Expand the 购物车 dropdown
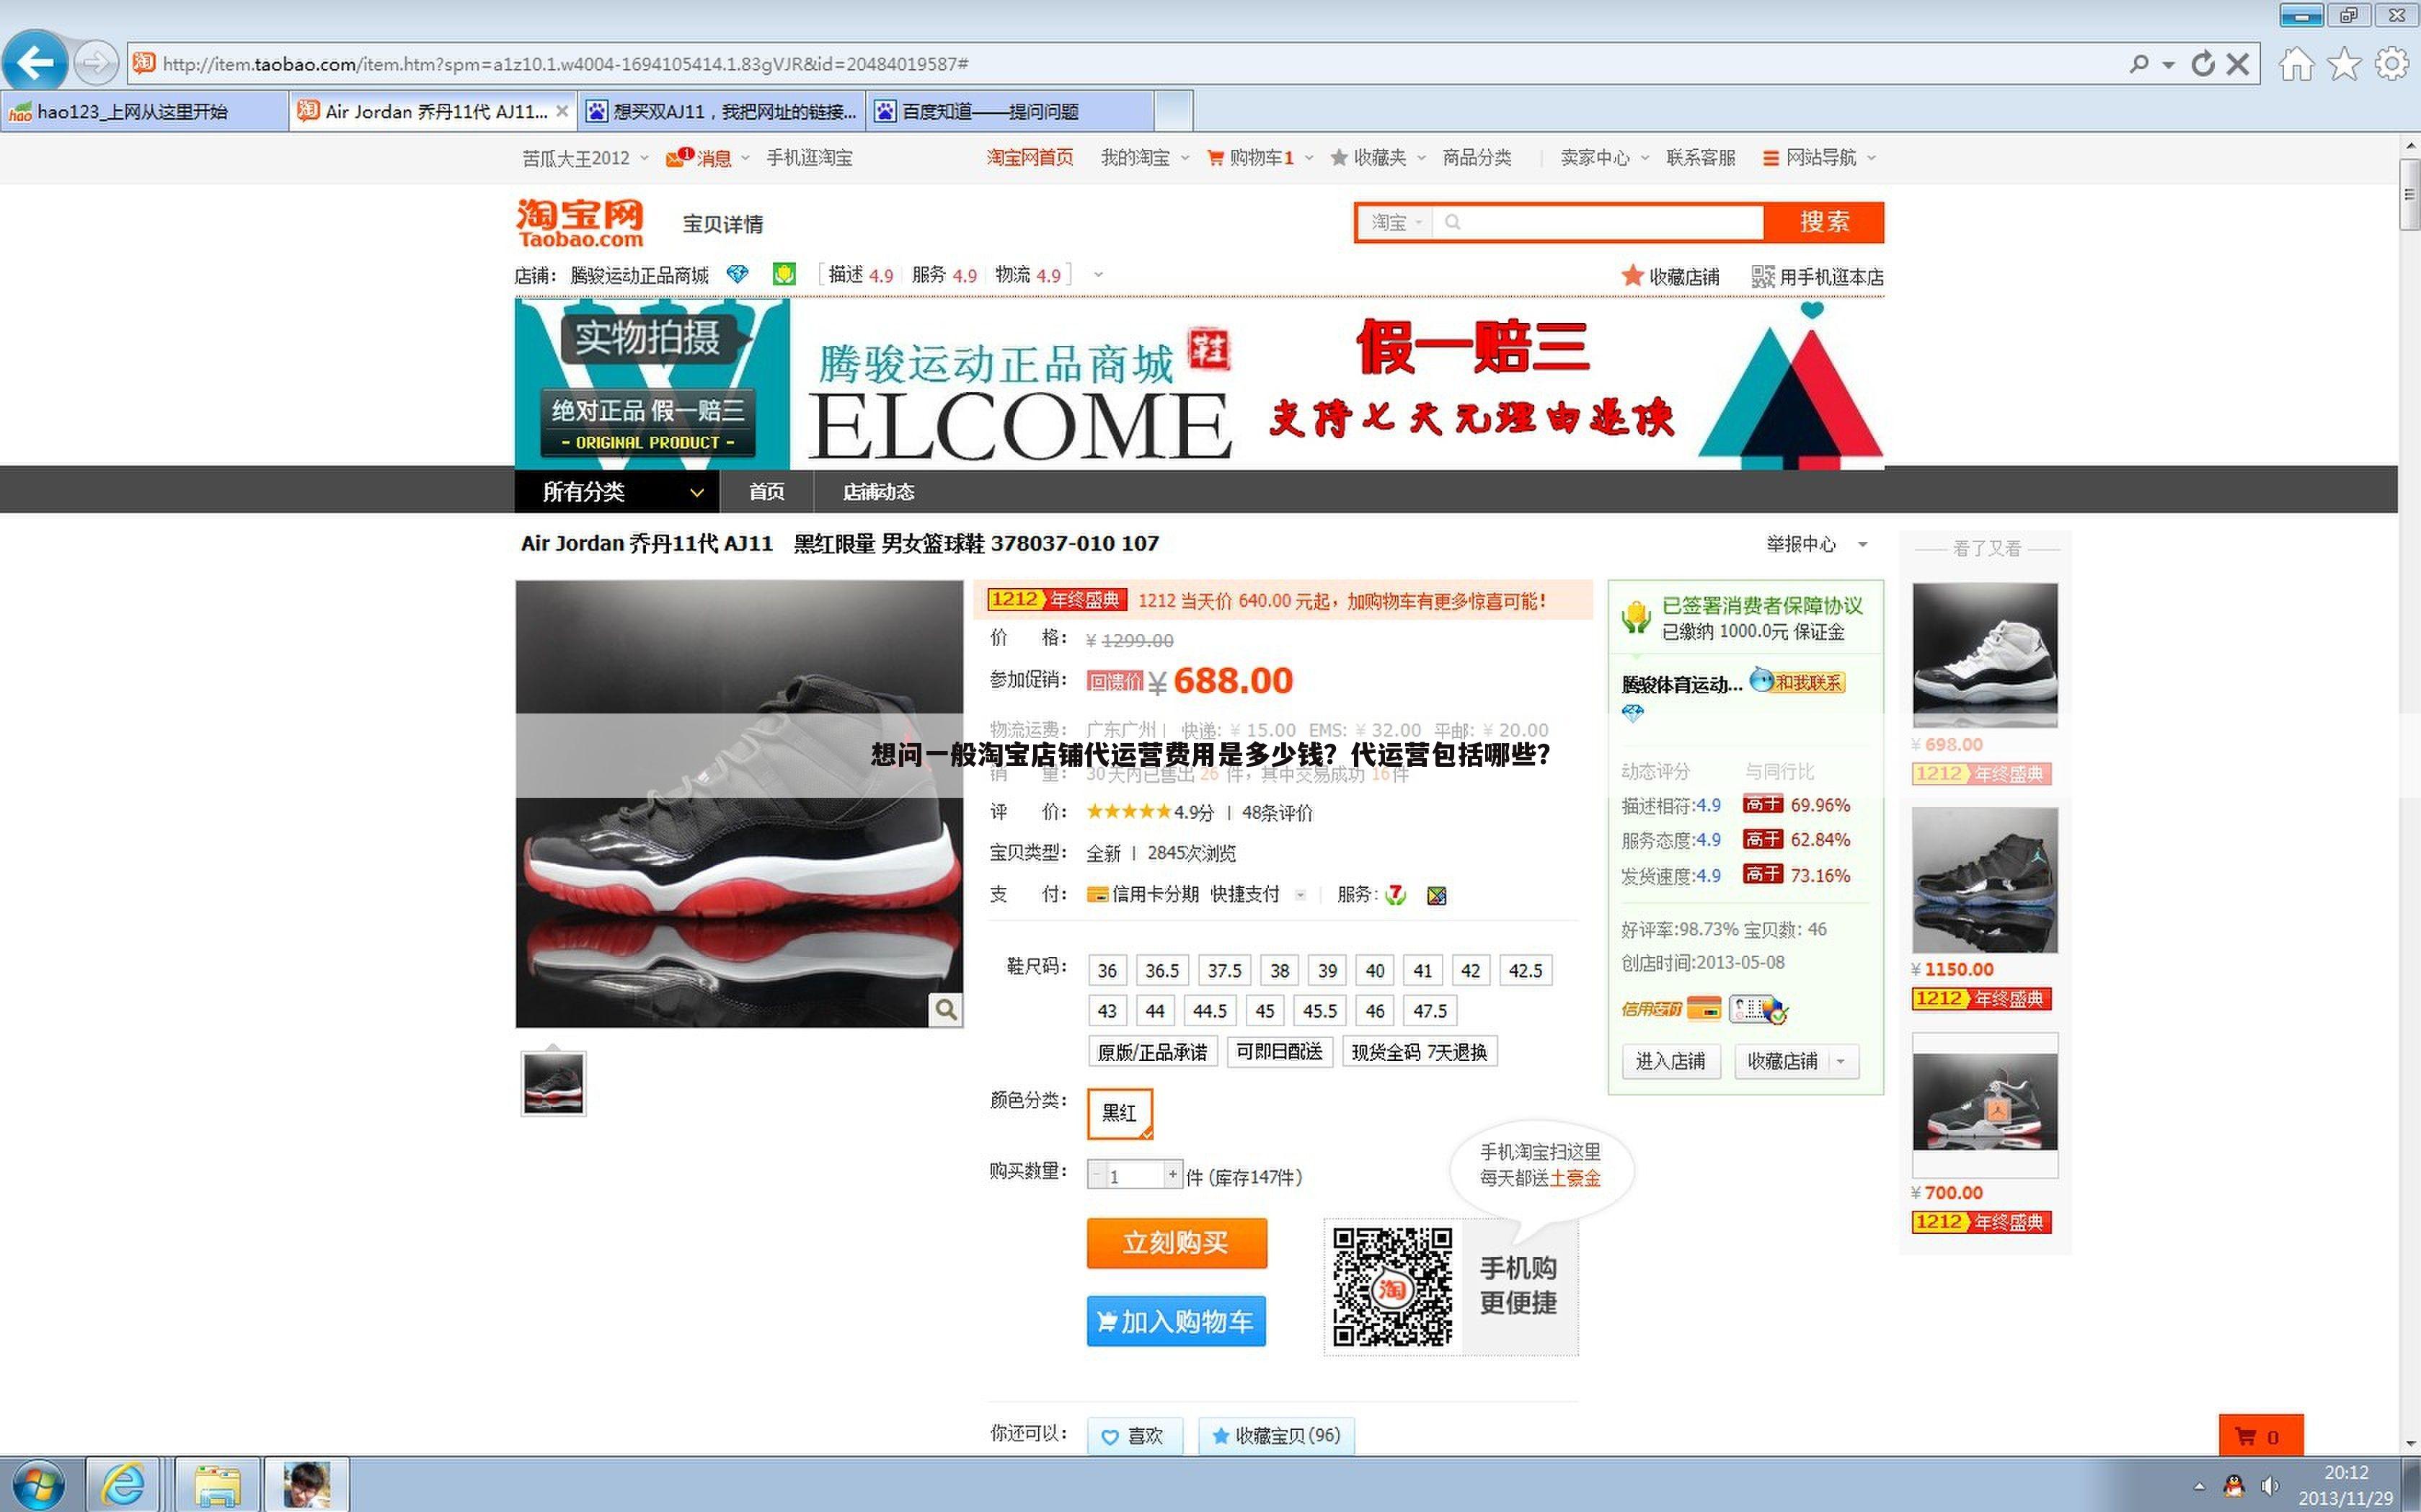The height and width of the screenshot is (1512, 2421). 1260,158
